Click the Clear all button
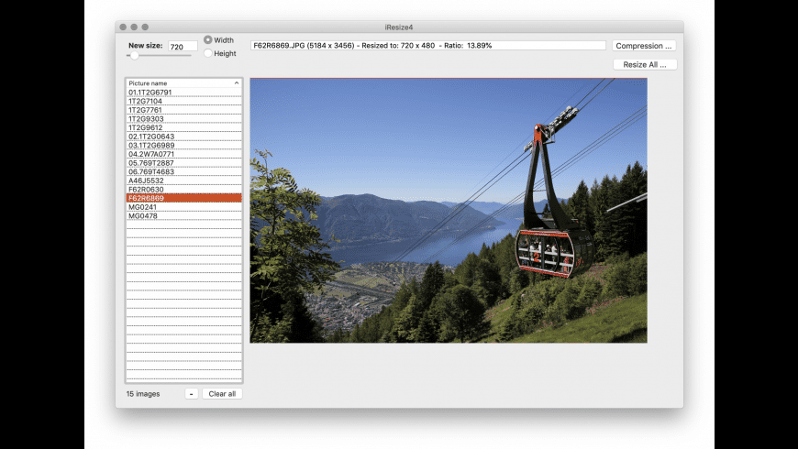 click(222, 394)
